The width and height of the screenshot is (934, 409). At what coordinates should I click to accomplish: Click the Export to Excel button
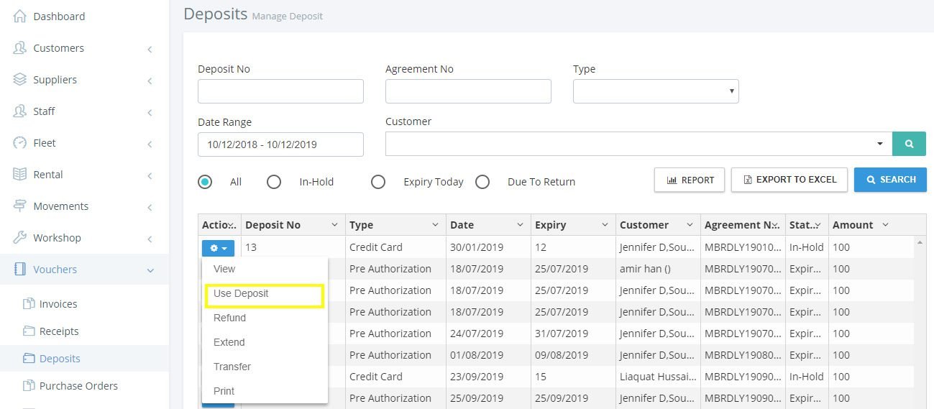(789, 180)
